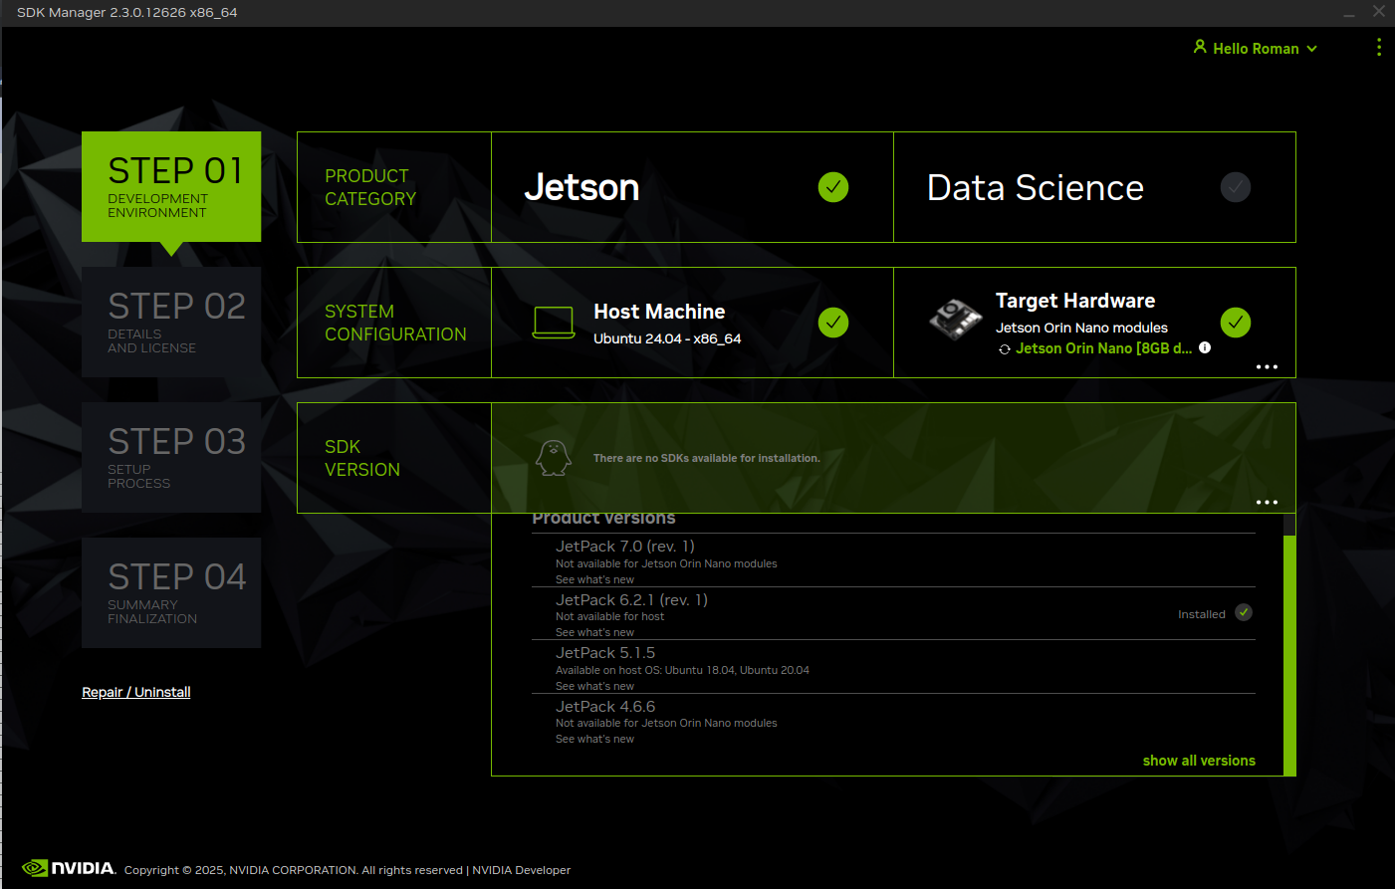Open the vertical three-dot options menu
Image resolution: width=1395 pixels, height=889 pixels.
pos(1378,48)
